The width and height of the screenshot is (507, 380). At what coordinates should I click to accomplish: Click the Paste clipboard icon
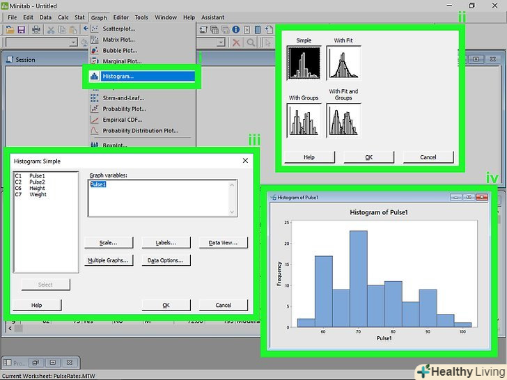point(73,30)
